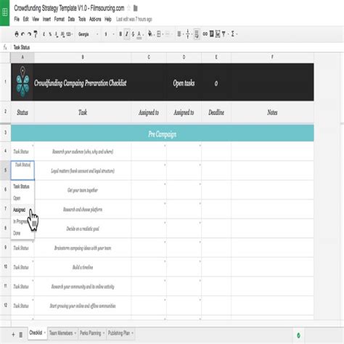The width and height of the screenshot is (344, 344).
Task: Open the Tools menu
Action: click(x=82, y=19)
